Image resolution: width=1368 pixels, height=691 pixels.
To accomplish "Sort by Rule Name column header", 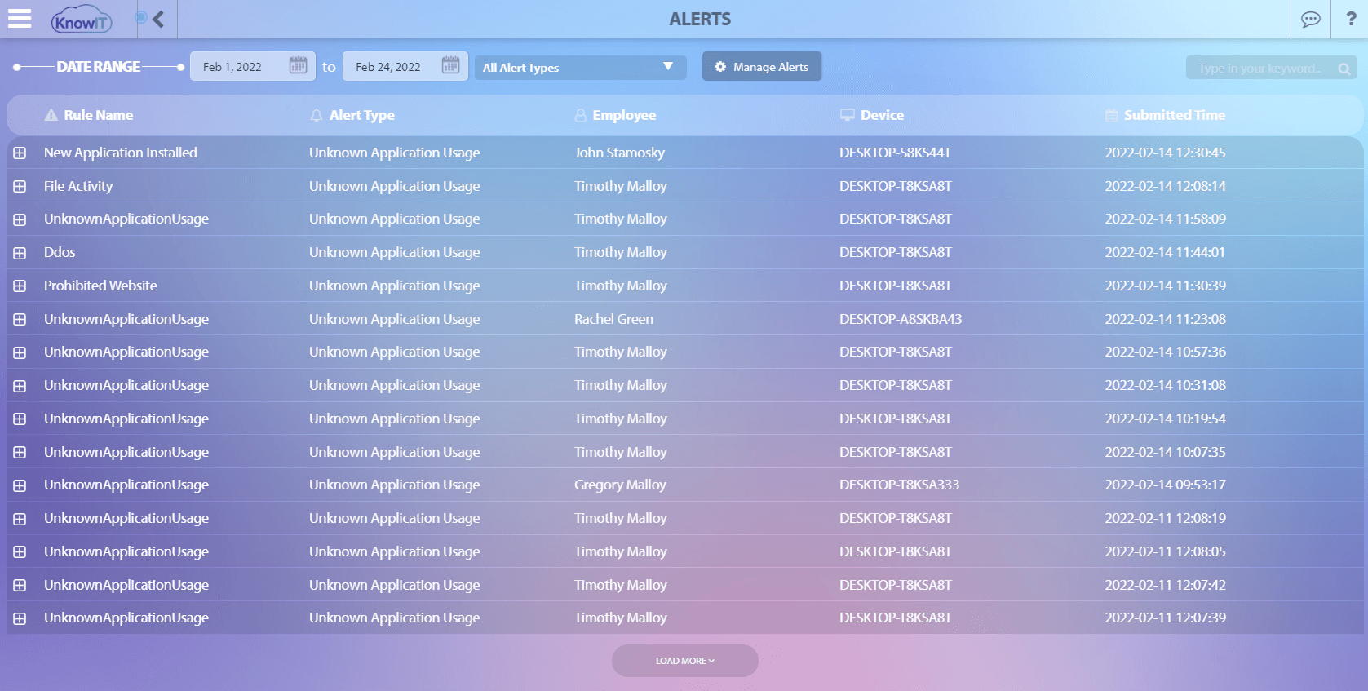I will pyautogui.click(x=89, y=115).
